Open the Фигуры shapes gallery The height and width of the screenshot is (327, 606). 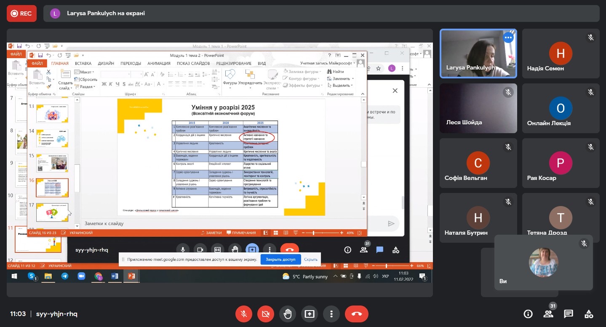(230, 78)
